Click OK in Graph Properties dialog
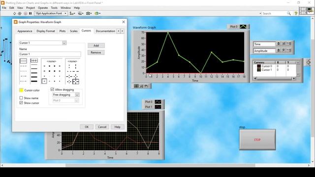This screenshot has height=177, width=315. [87, 127]
